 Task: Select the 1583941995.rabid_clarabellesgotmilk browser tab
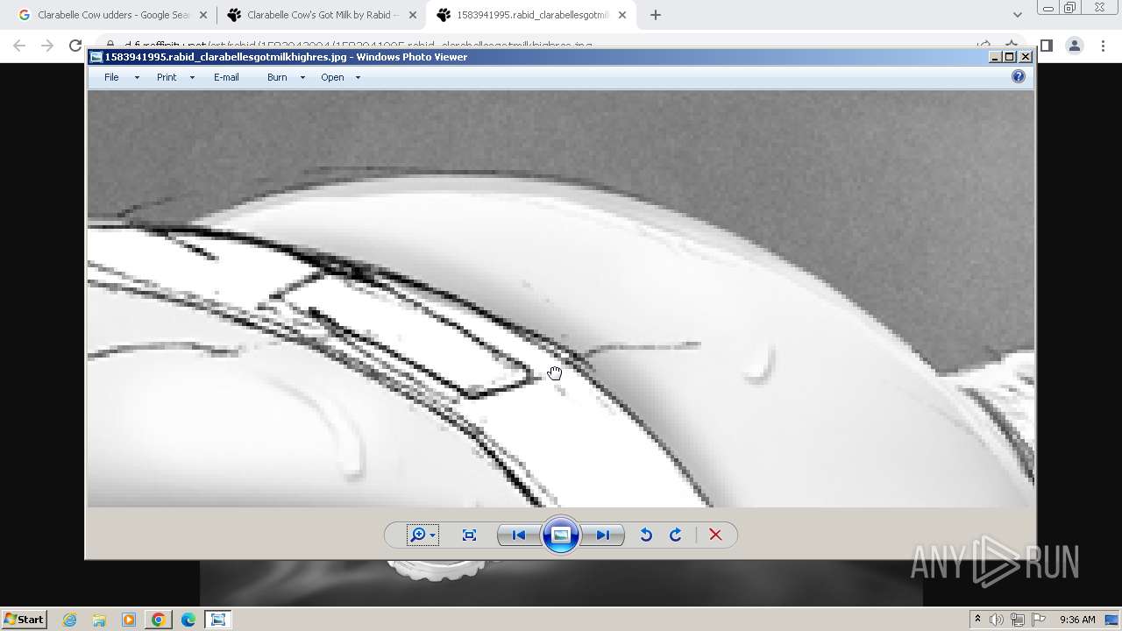coord(531,15)
